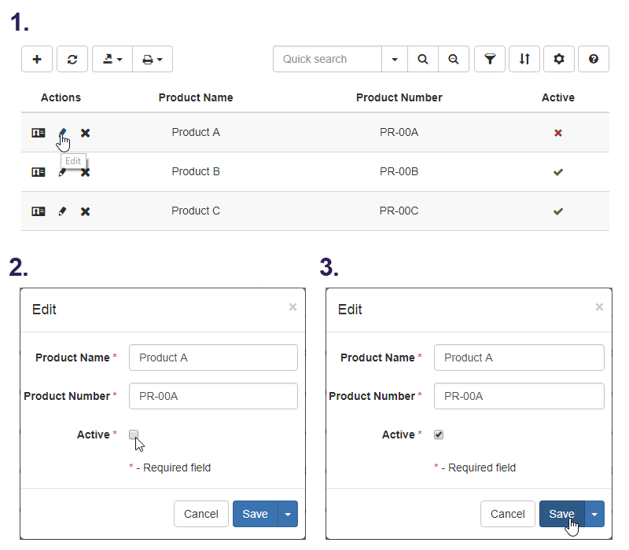Expand the export dropdown in toolbar
This screenshot has width=629, height=550.
pyautogui.click(x=112, y=59)
